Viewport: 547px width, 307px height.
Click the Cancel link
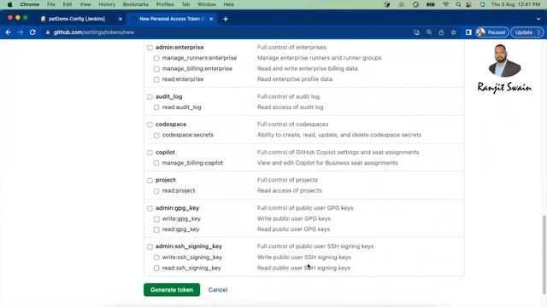[218, 290]
